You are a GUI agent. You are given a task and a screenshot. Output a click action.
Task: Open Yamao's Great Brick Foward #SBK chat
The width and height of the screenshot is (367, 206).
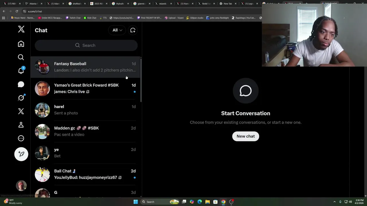pos(85,88)
